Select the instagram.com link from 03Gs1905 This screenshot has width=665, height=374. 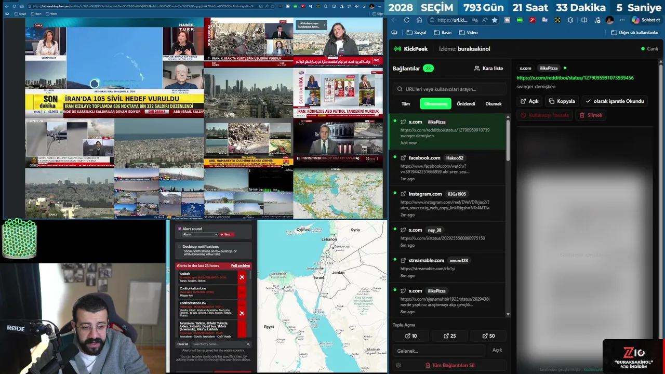(447, 204)
